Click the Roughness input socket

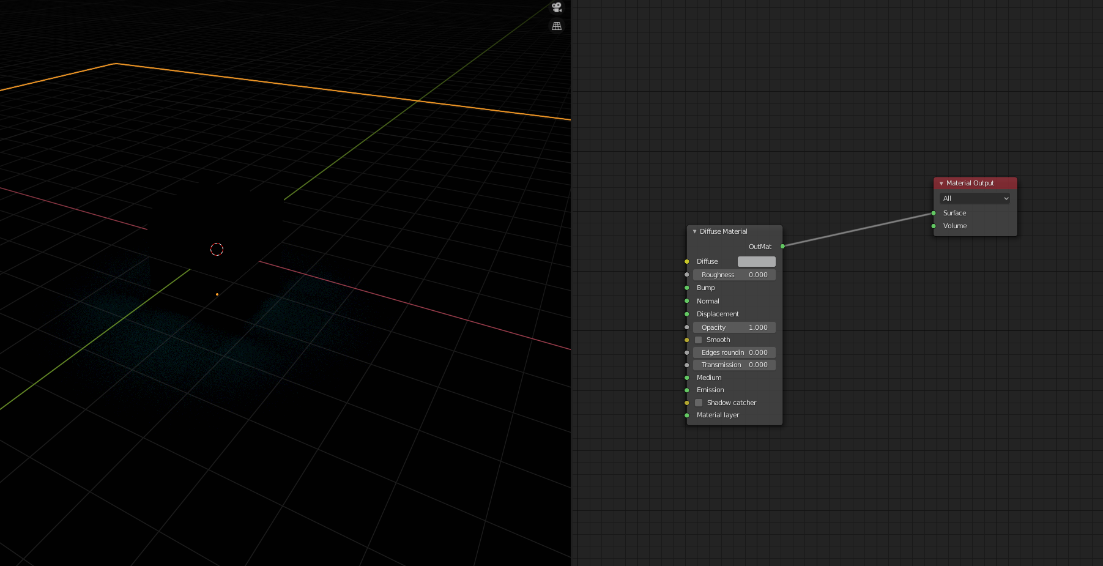pyautogui.click(x=687, y=275)
